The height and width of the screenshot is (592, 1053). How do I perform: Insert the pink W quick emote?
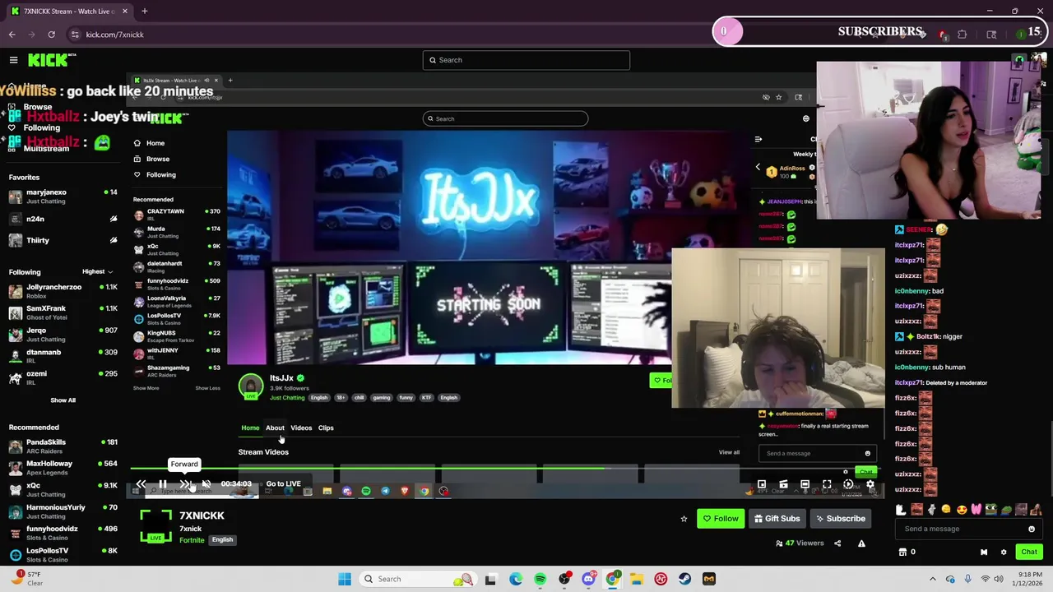pyautogui.click(x=976, y=510)
